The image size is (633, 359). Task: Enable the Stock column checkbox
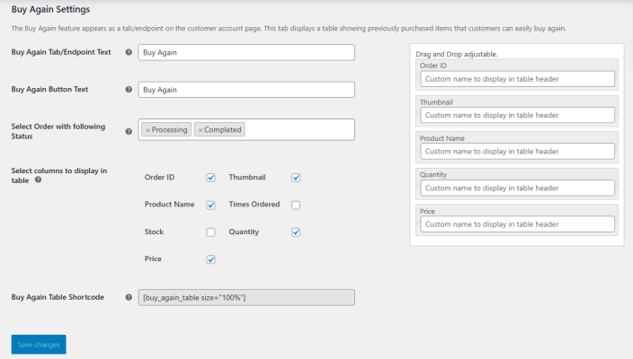(x=210, y=232)
